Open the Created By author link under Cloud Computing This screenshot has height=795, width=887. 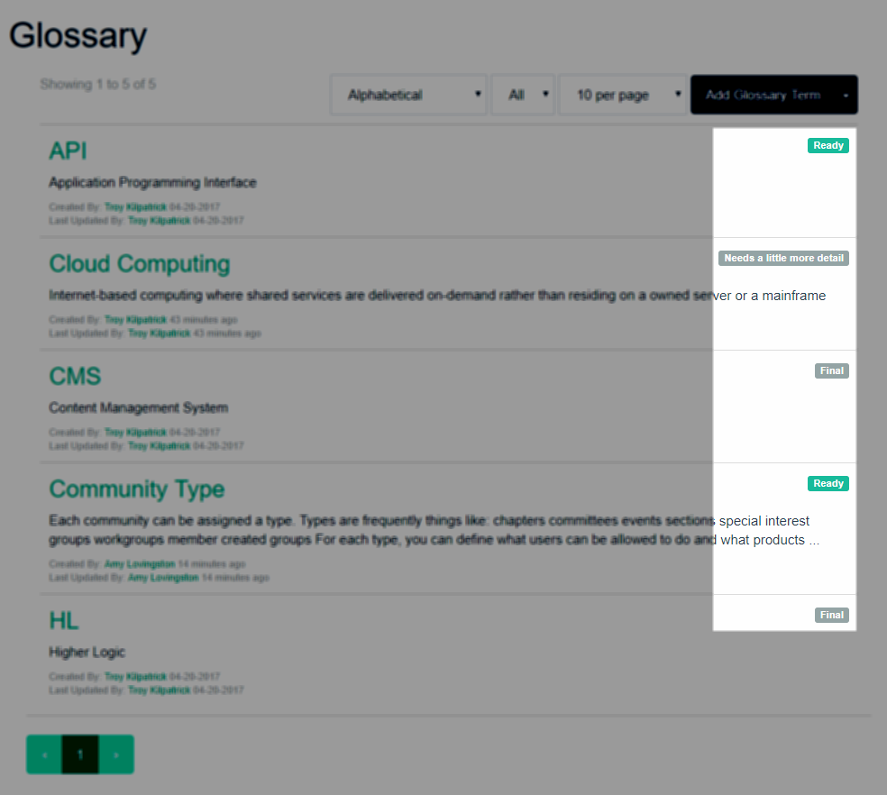[135, 320]
